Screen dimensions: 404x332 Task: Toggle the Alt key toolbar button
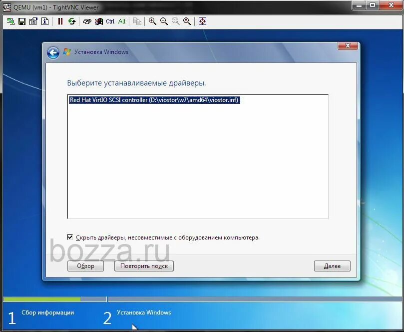tap(122, 21)
